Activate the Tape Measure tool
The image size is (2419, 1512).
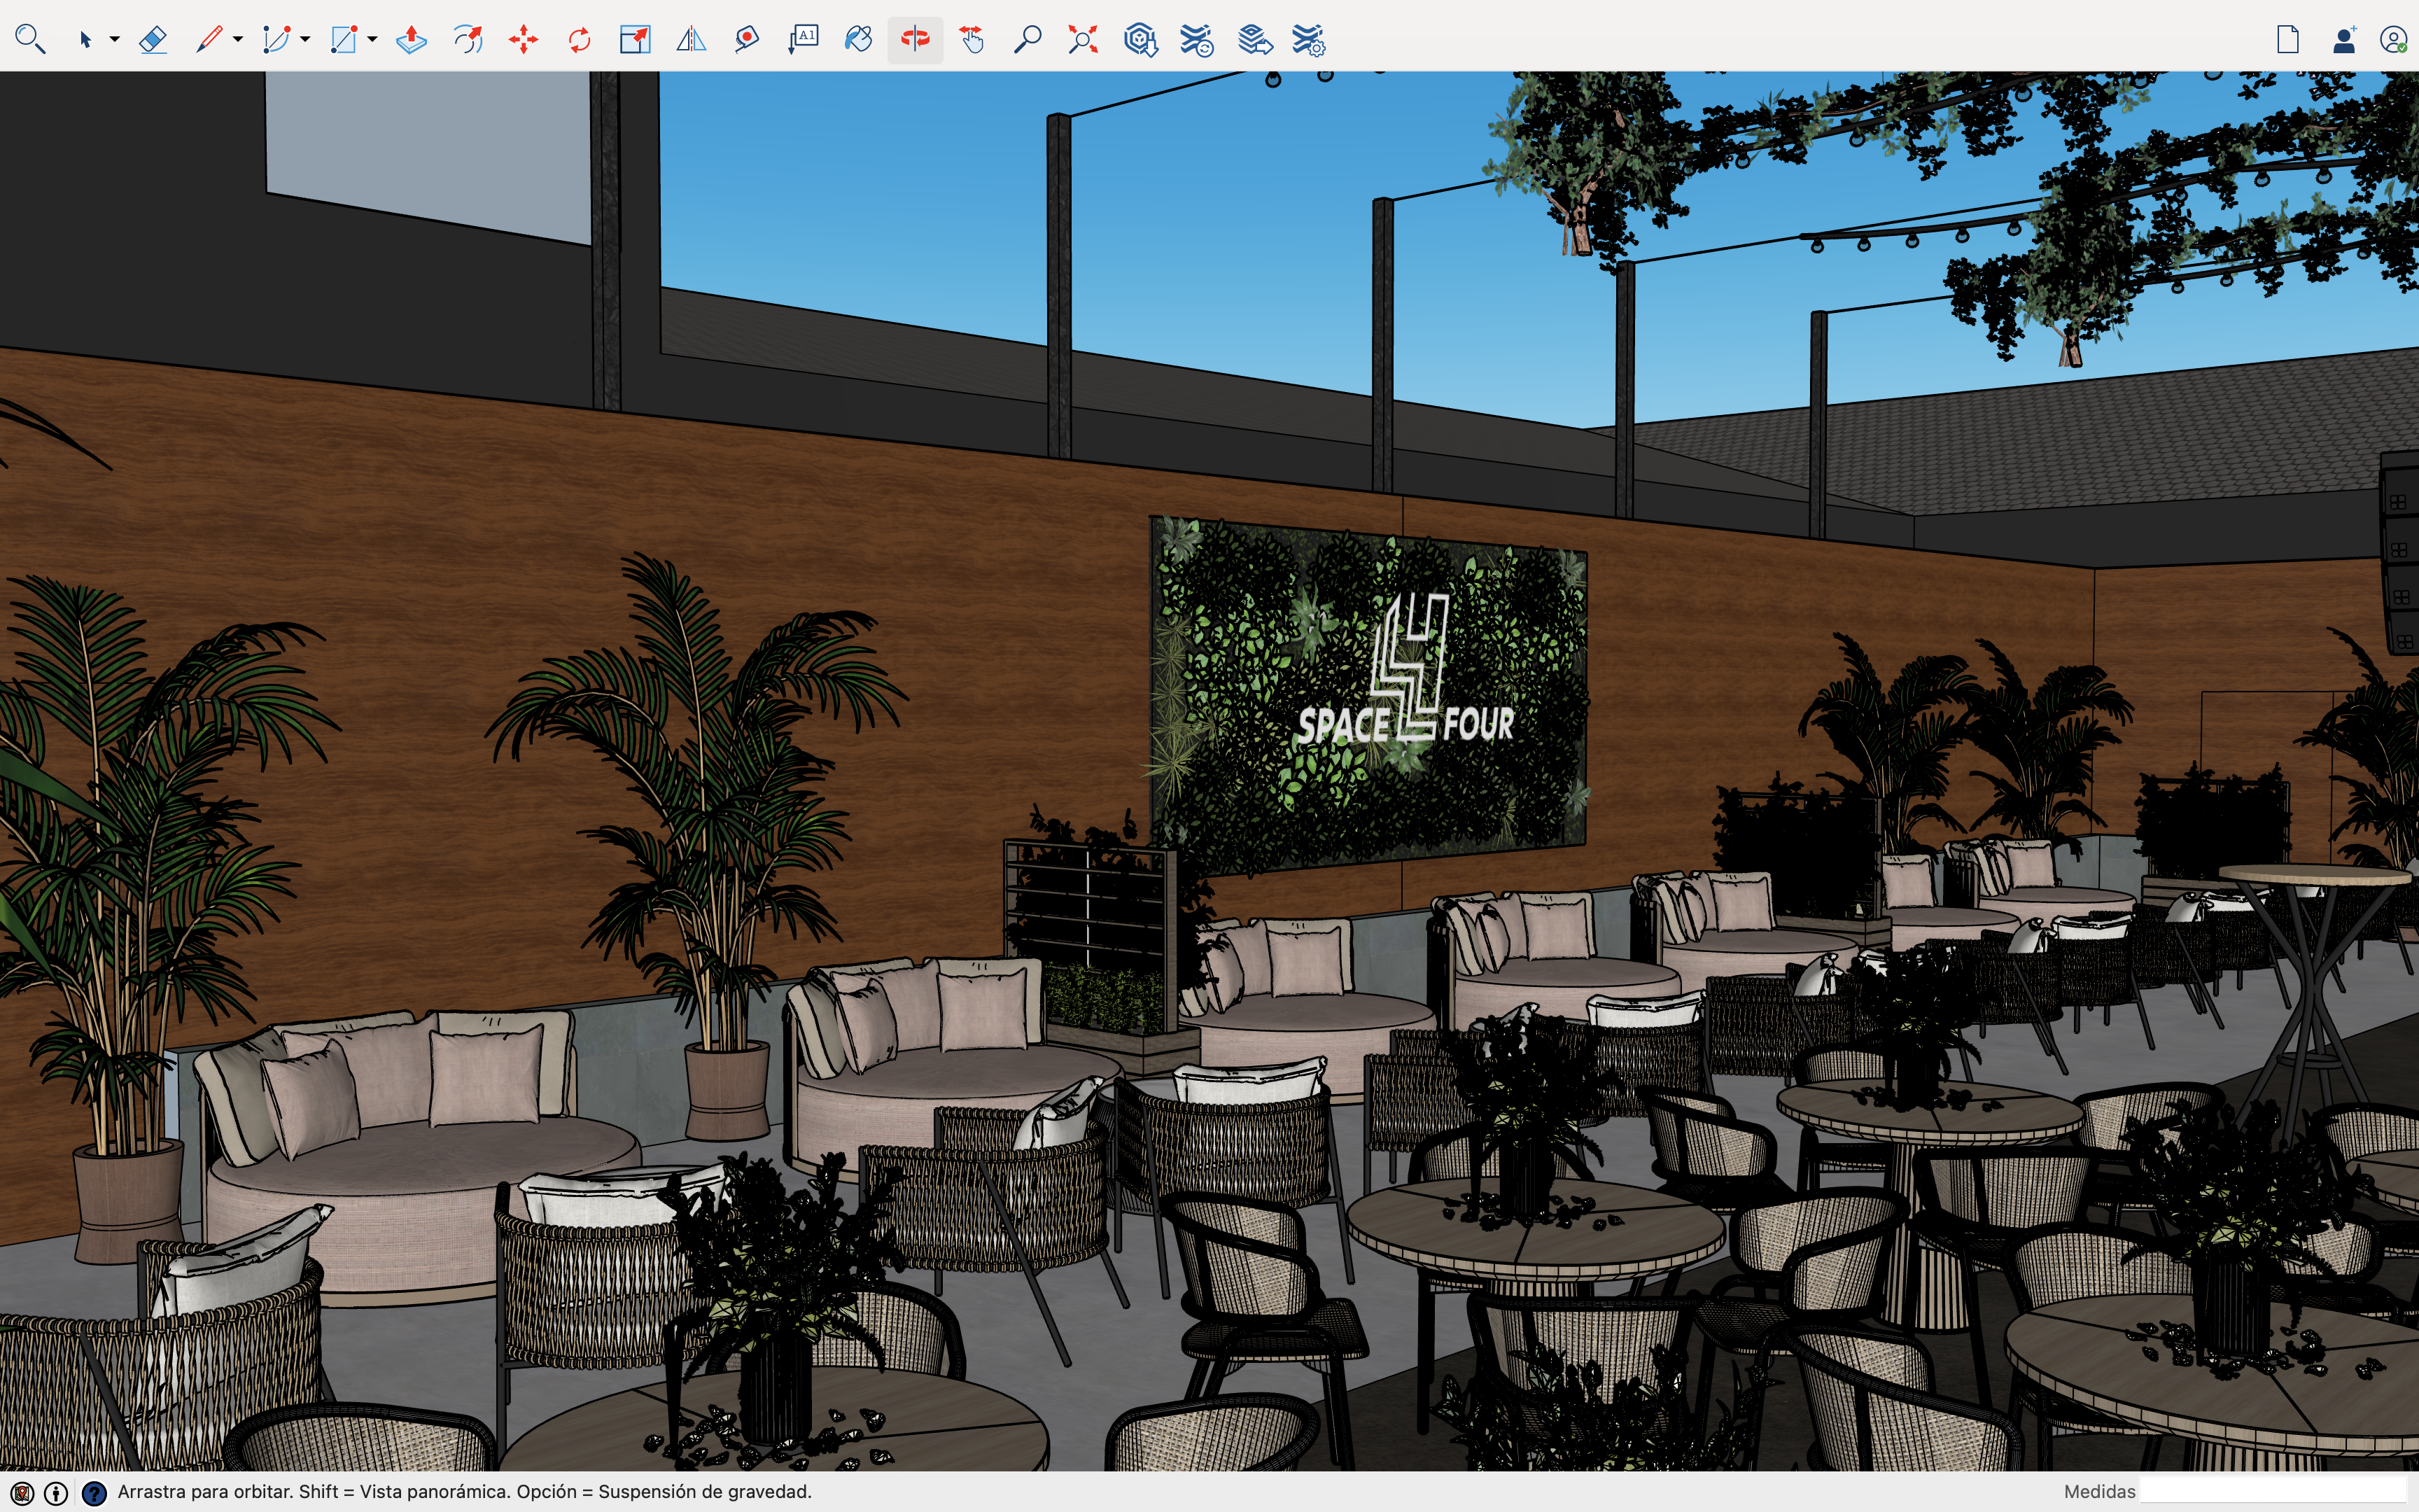[747, 40]
